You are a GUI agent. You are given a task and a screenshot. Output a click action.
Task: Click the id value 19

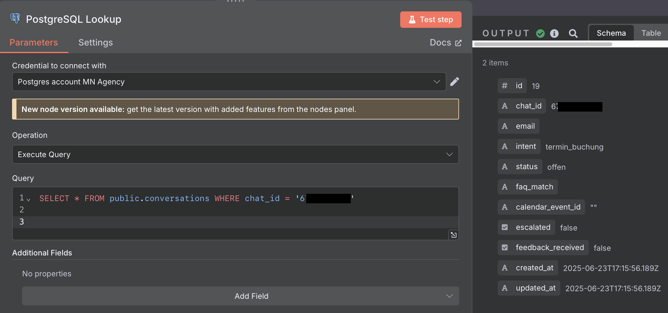(536, 86)
